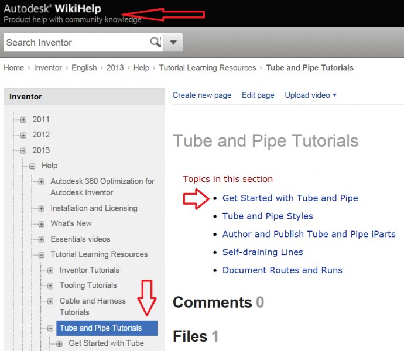
Task: Collapse the 2013 tree node
Action: [23, 151]
